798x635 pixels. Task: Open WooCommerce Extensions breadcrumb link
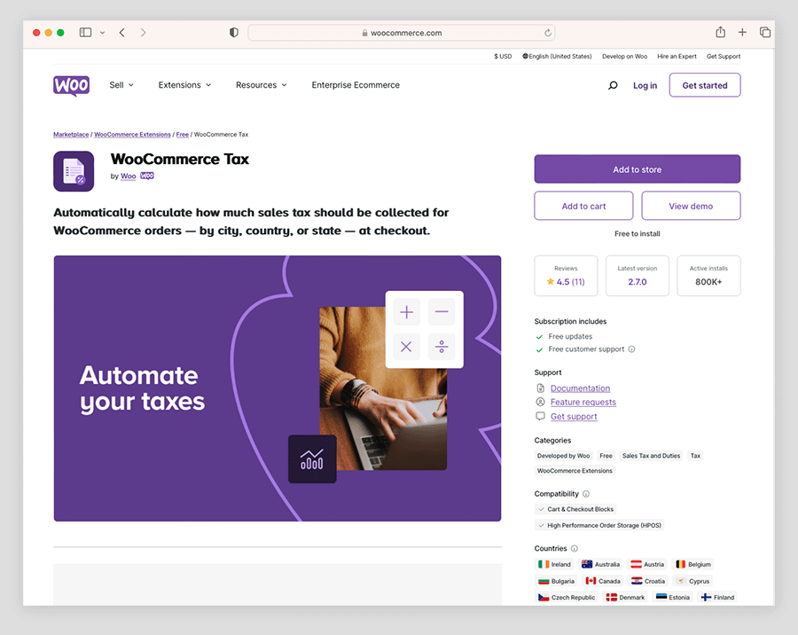(x=132, y=135)
